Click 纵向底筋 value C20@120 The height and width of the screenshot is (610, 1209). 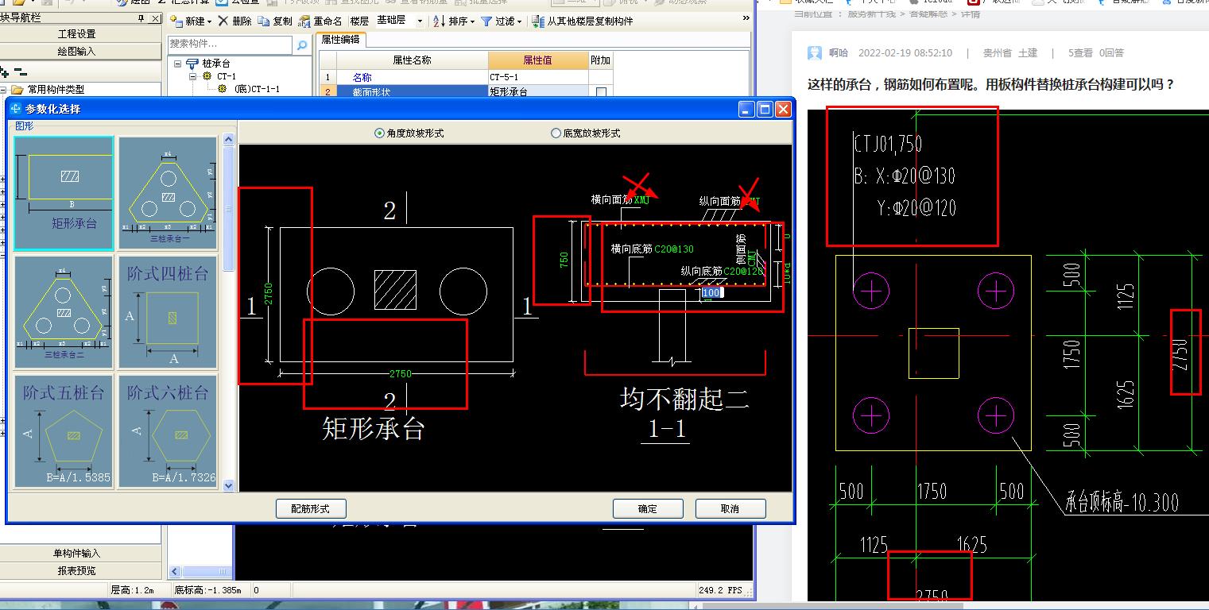click(743, 272)
